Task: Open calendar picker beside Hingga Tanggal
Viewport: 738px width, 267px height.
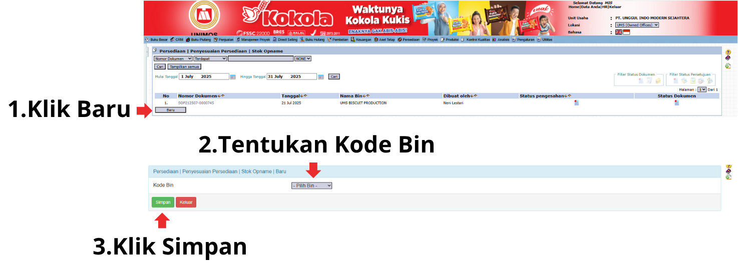Action: pyautogui.click(x=321, y=77)
